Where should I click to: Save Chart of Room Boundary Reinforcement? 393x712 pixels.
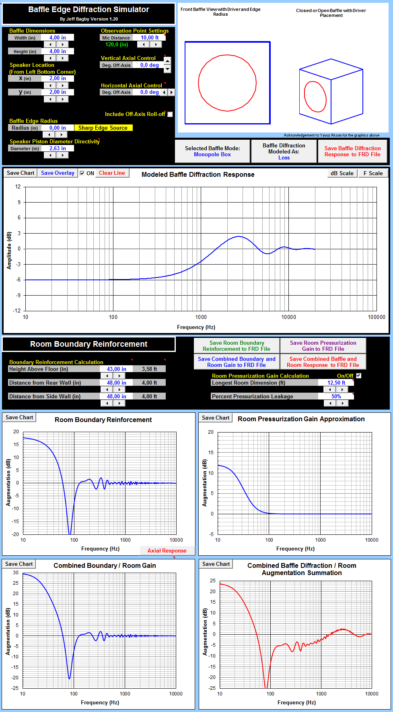(x=19, y=417)
